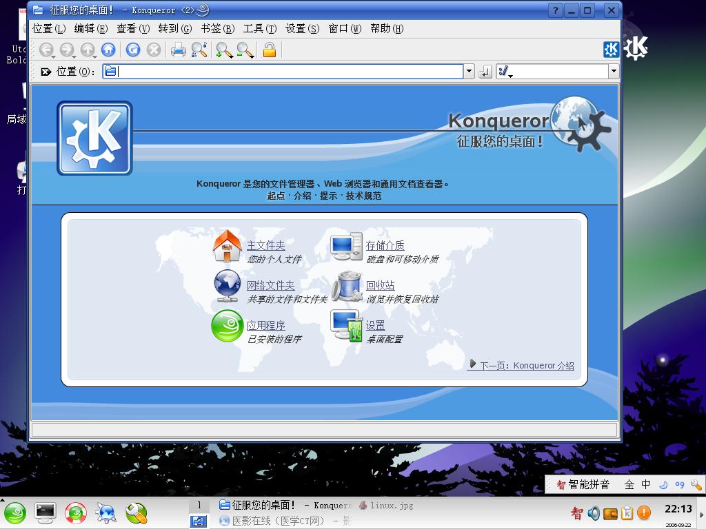706x529 pixels.
Task: Open the green SUSE start menu button
Action: (15, 513)
